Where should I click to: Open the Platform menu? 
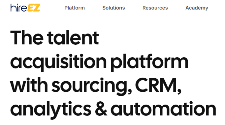[75, 8]
